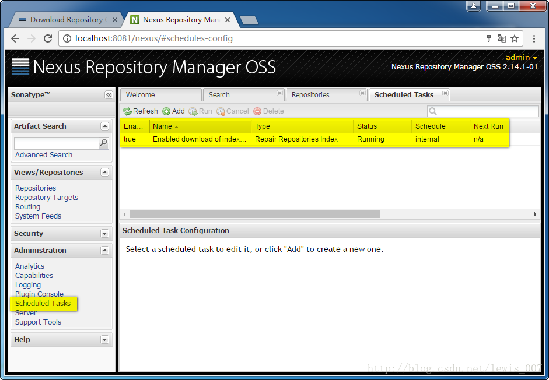
Task: Click the 'Running' status cell
Action: 370,139
